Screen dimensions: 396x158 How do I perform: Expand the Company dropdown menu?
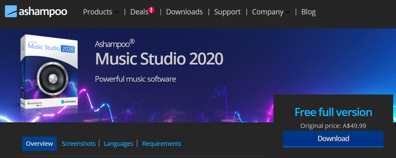(271, 12)
